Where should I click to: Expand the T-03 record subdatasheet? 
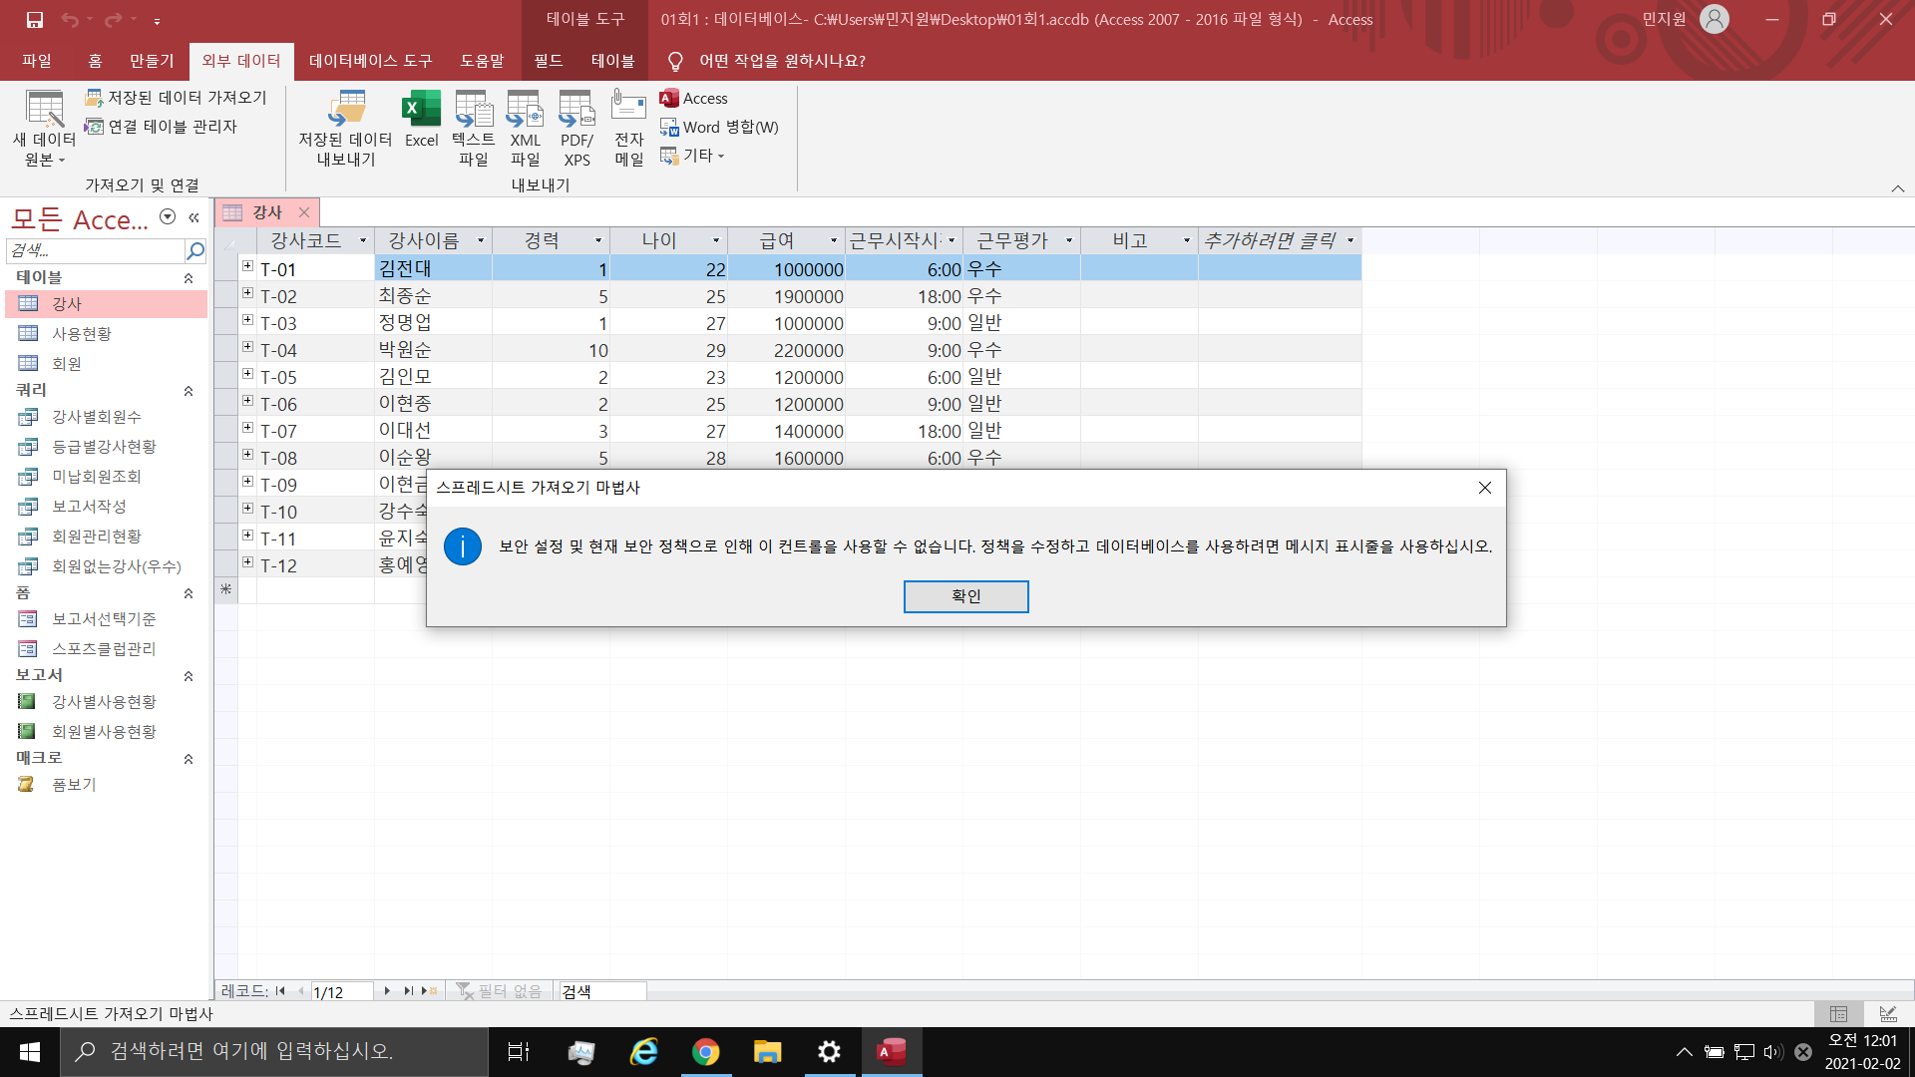click(247, 320)
